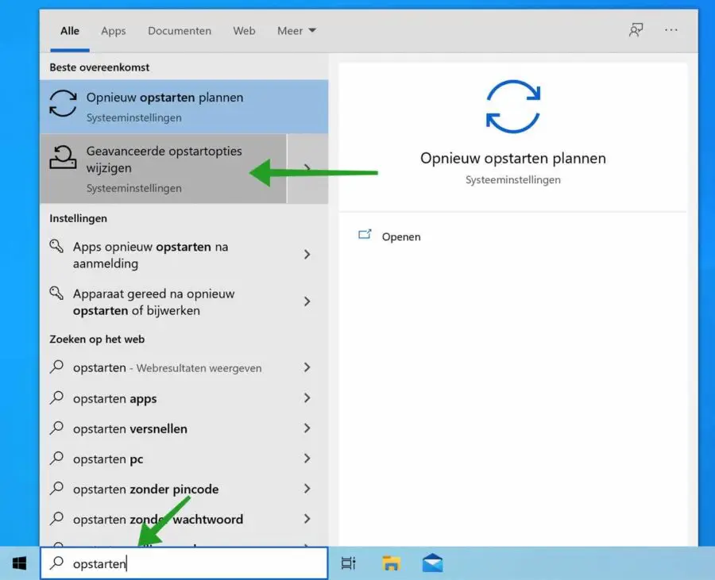Expand chevron for opstarten zonder pincode
The image size is (715, 580).
click(307, 489)
